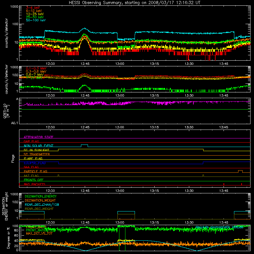Click the A0.1 tick label on the GOES panel
The height and width of the screenshot is (254, 254).
15,123
